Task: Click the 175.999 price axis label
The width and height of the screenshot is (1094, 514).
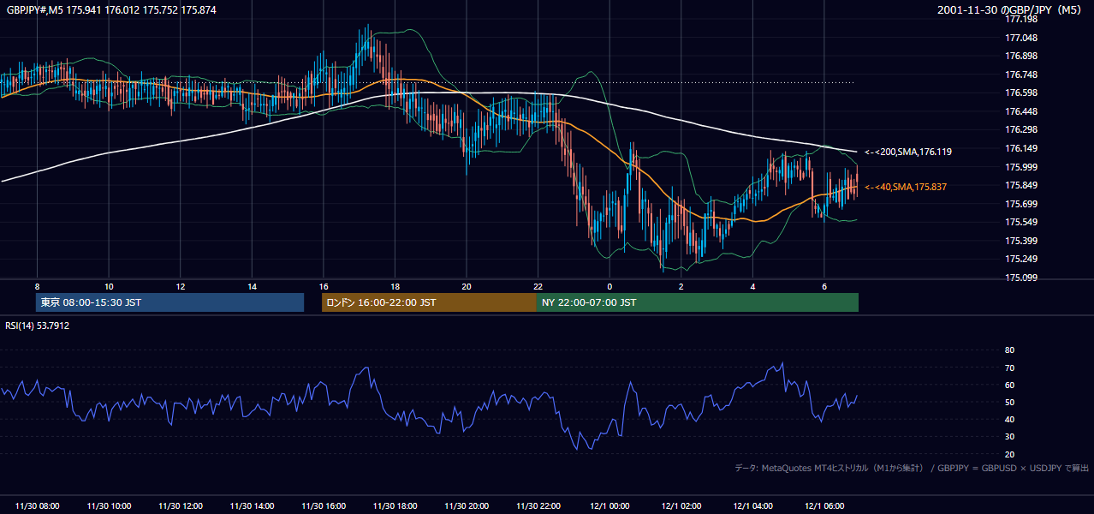Action: pos(1021,168)
